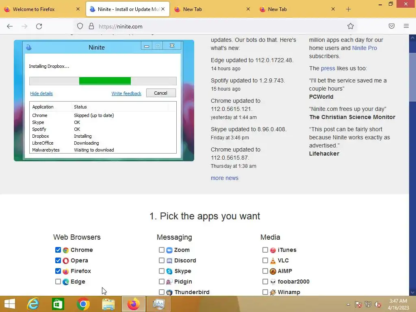Screen dimensions: 416x312
Task: Open the tracking protection shield icon
Action: click(x=80, y=26)
